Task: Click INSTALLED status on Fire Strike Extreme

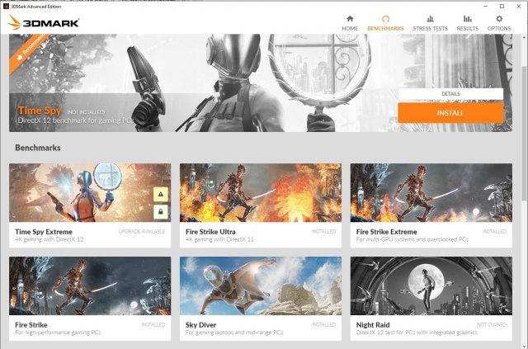Action: 494,232
